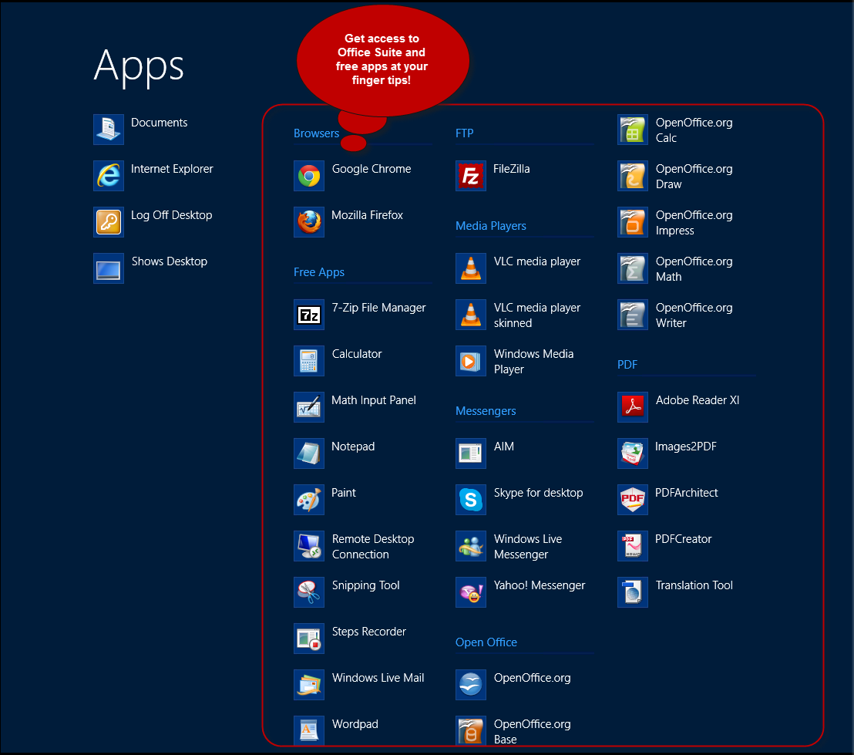Open OpenOffice.org Draw icon
854x755 pixels.
coord(632,176)
